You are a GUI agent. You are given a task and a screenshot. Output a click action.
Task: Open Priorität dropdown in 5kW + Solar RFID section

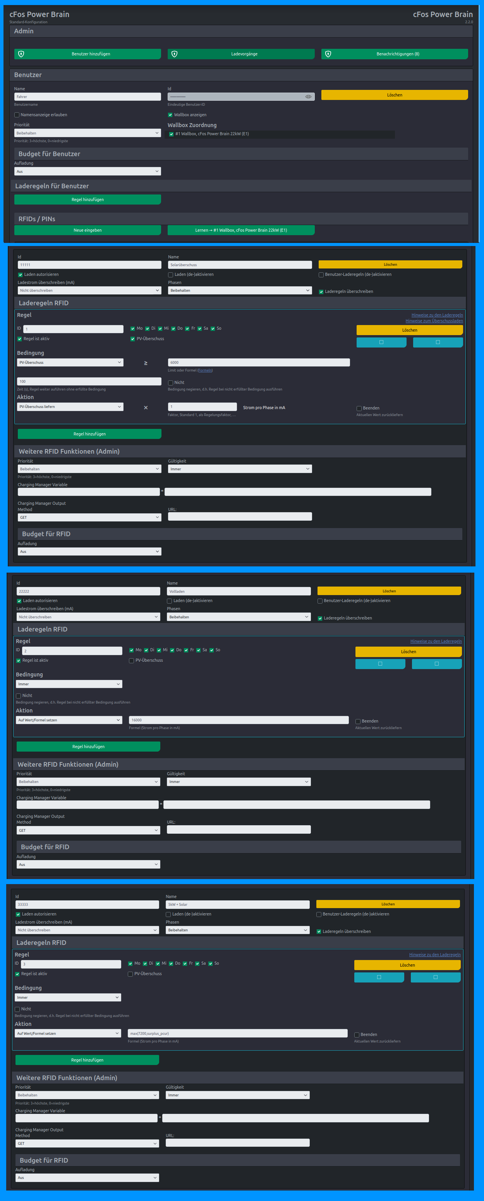coord(87,1095)
